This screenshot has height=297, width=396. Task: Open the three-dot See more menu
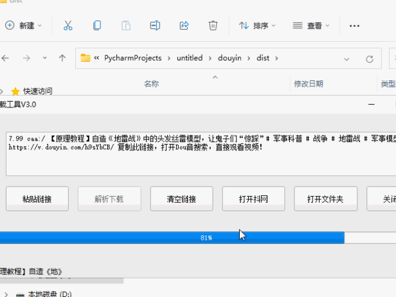click(x=354, y=26)
